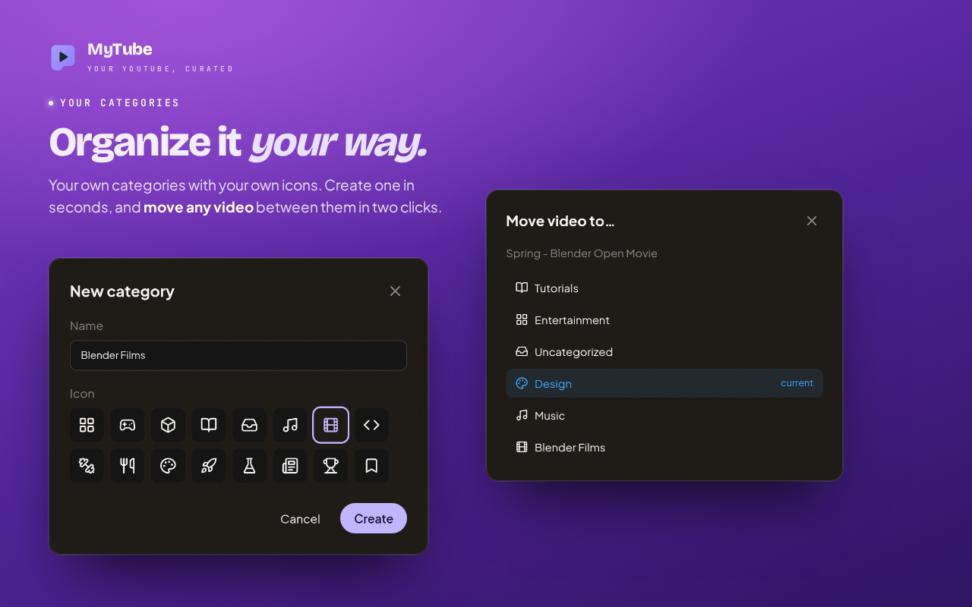Pick the game controller category icon

coord(128,425)
